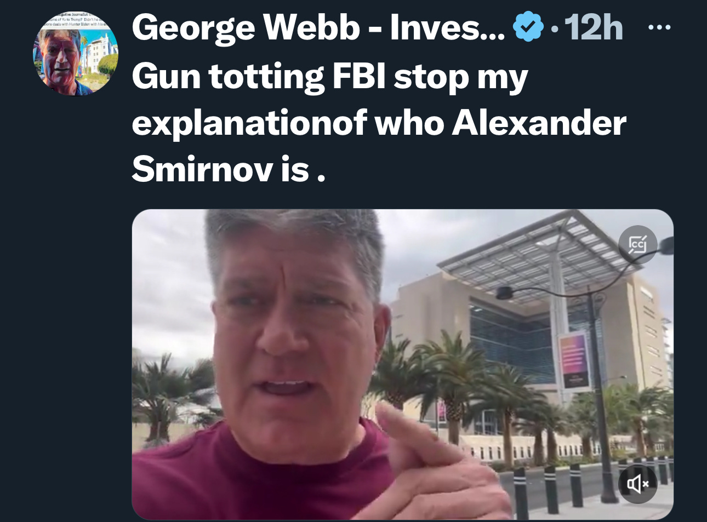This screenshot has width=707, height=522.
Task: Click the blue verified badge
Action: point(527,27)
